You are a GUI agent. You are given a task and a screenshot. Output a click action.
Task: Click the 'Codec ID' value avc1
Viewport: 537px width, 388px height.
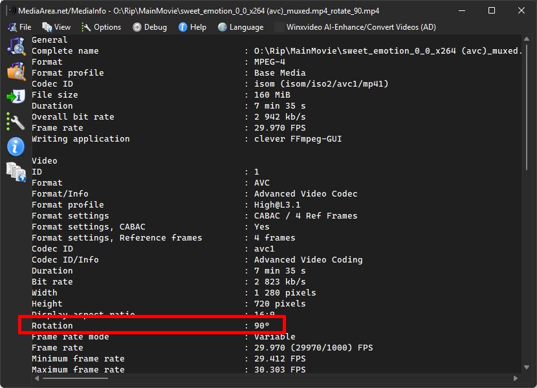click(x=264, y=248)
